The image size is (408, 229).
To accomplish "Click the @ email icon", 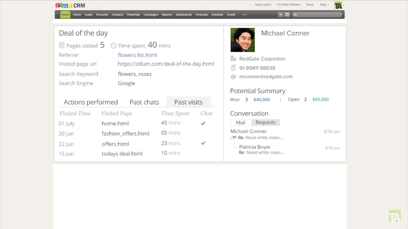I will tap(233, 77).
